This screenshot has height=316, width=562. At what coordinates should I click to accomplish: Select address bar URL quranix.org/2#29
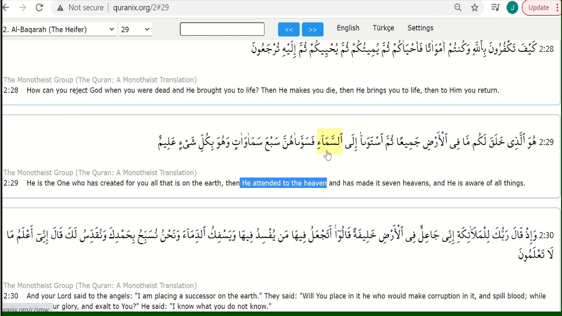141,8
